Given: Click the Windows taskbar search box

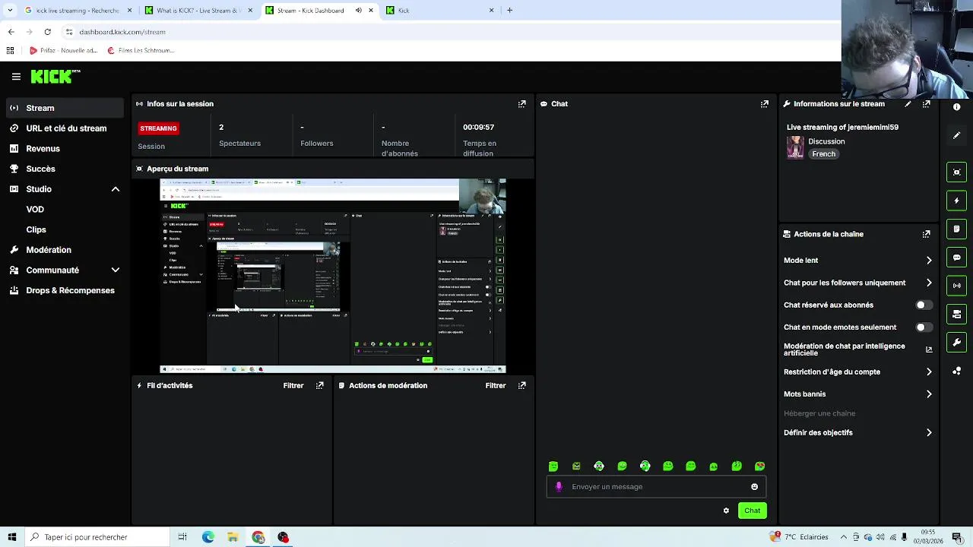Looking at the screenshot, I should coord(97,537).
